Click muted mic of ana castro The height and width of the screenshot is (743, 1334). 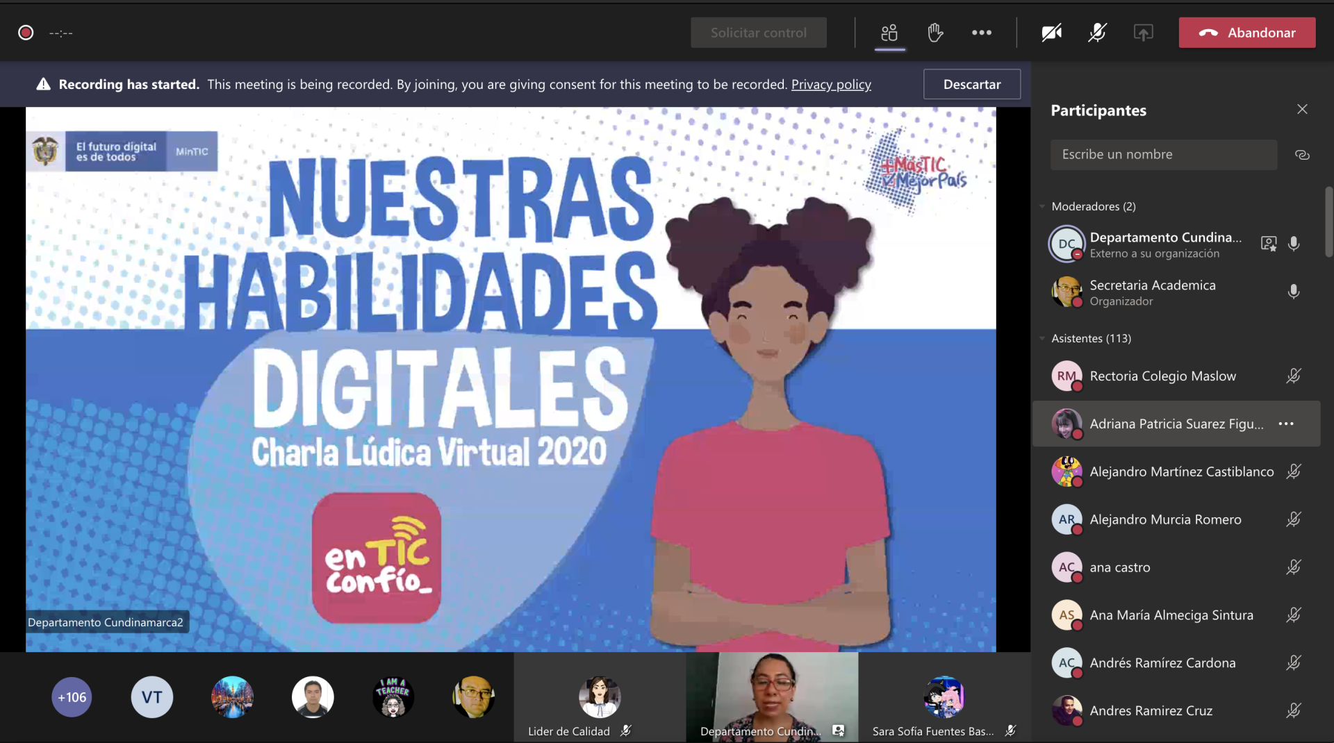click(x=1294, y=567)
